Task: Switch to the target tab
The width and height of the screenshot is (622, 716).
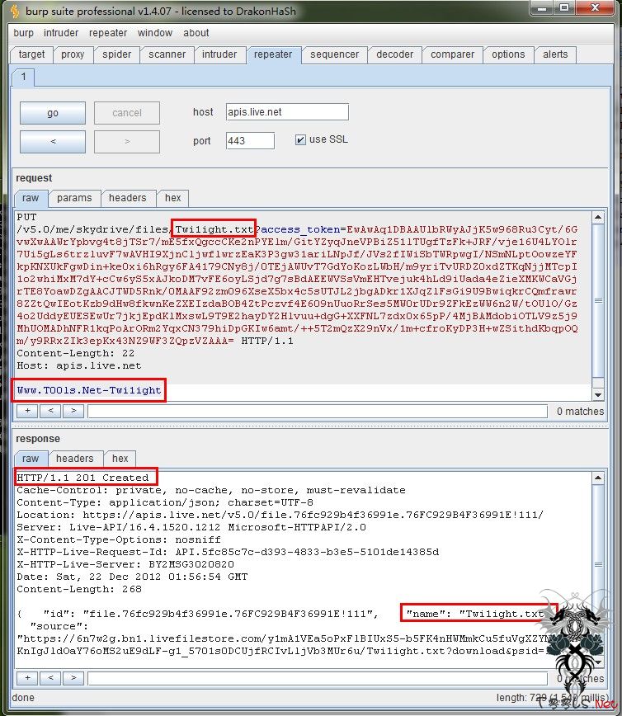Action: (x=31, y=54)
